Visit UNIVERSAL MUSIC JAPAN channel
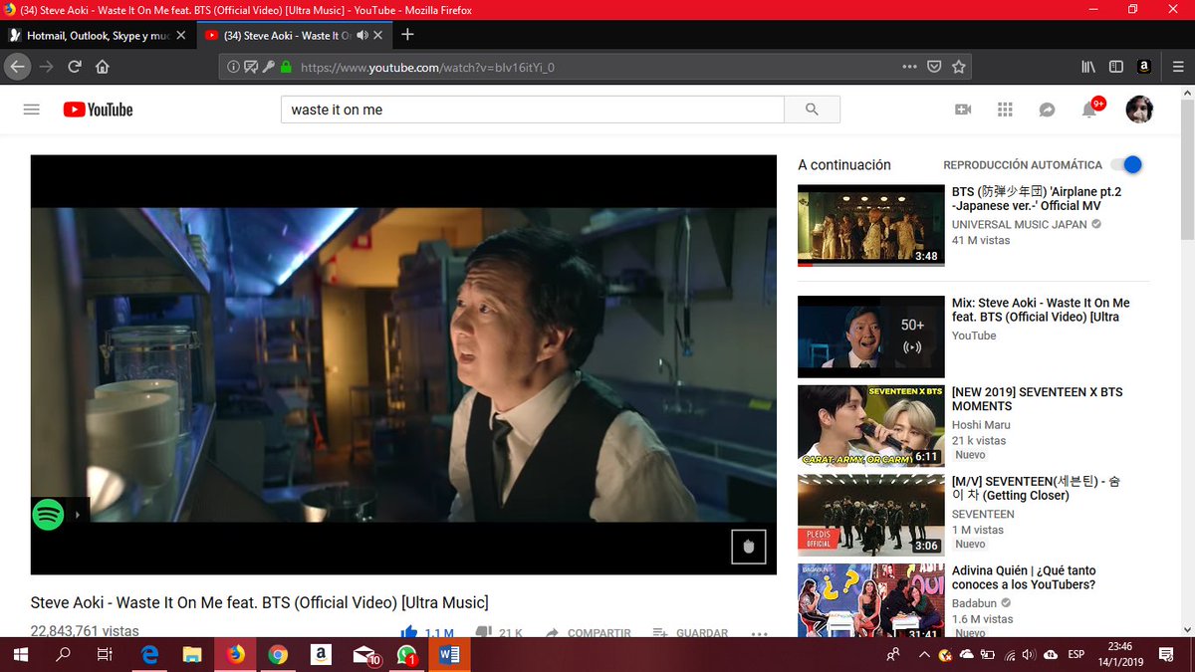This screenshot has width=1195, height=672. [x=1020, y=225]
